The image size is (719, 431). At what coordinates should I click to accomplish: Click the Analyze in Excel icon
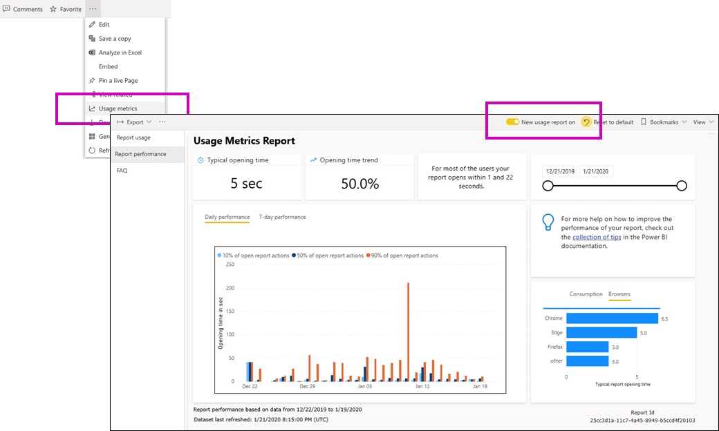pos(92,52)
